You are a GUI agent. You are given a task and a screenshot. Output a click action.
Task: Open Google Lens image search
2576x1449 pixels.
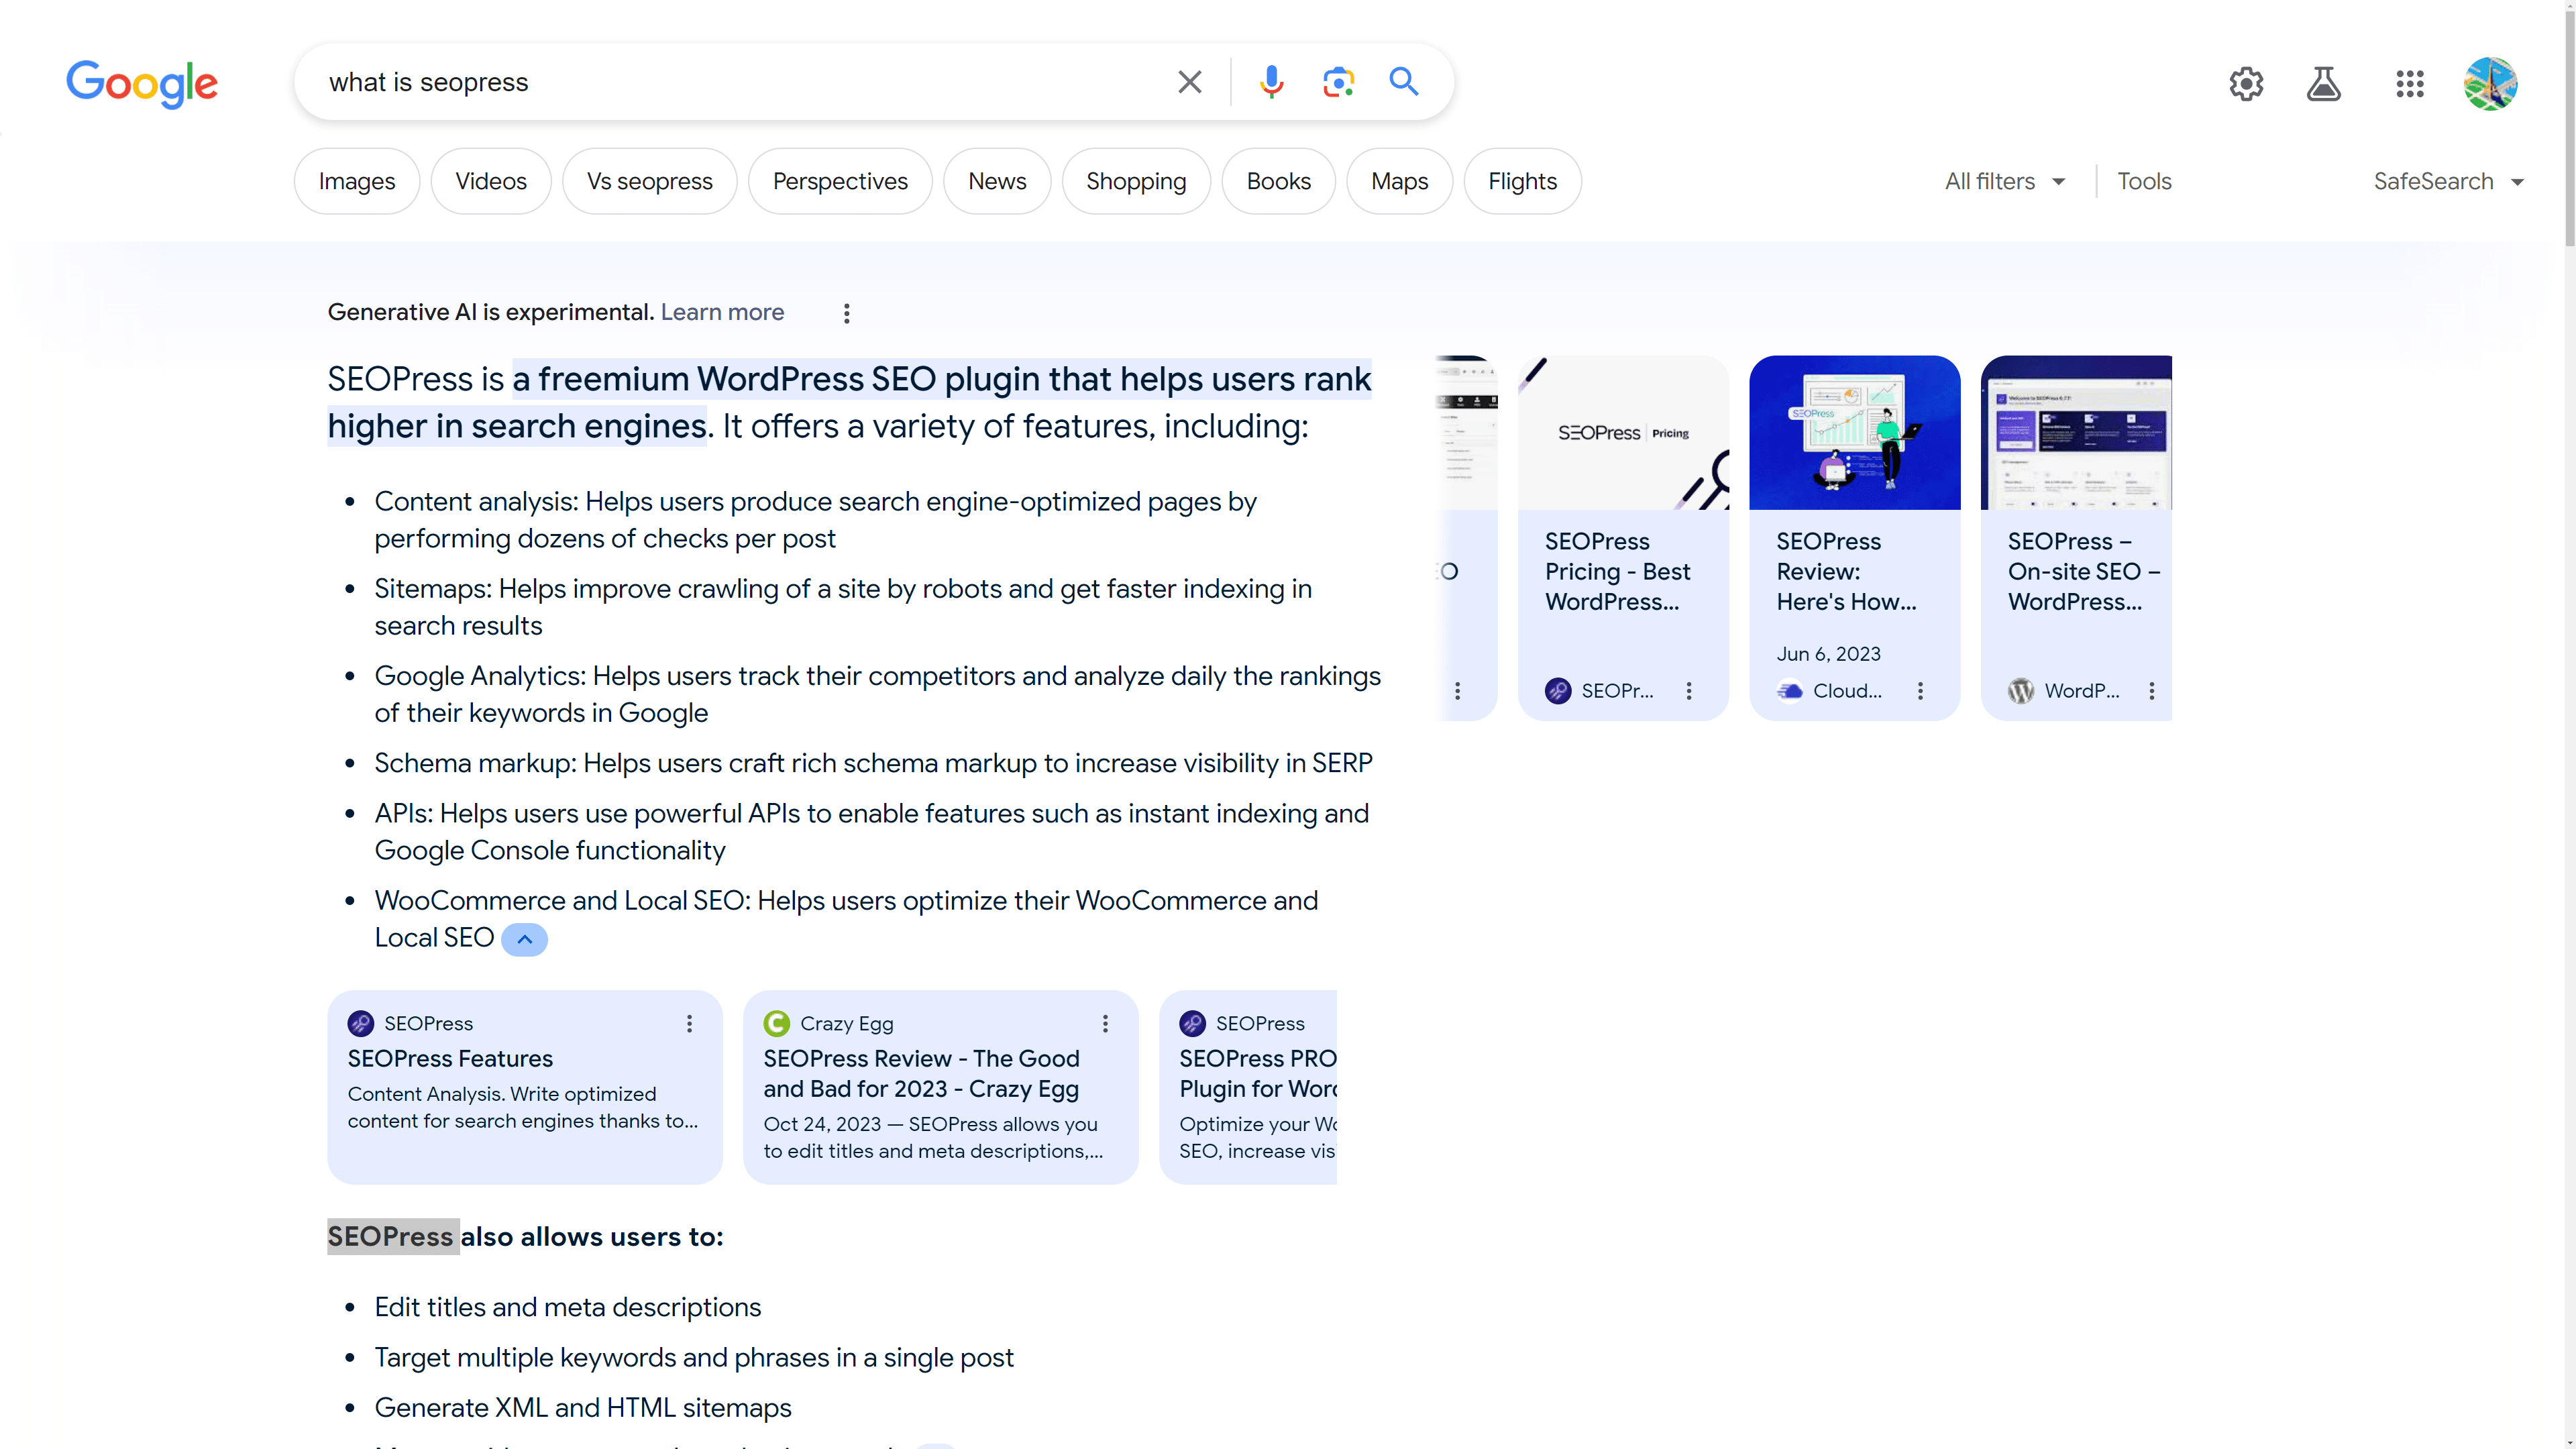pyautogui.click(x=1338, y=82)
